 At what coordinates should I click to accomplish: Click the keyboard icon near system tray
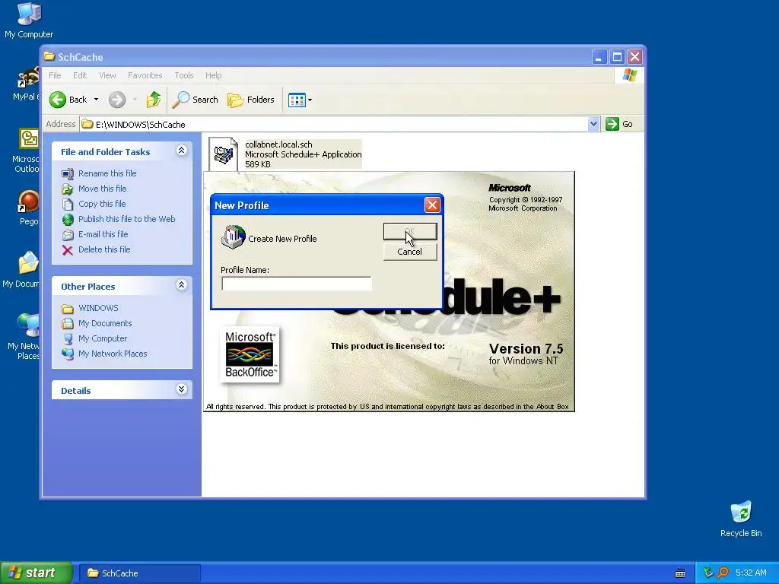(x=680, y=573)
